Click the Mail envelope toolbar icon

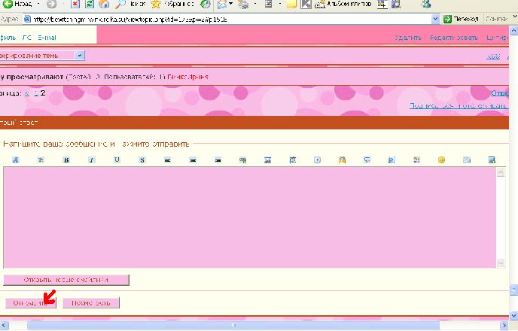(222, 4)
